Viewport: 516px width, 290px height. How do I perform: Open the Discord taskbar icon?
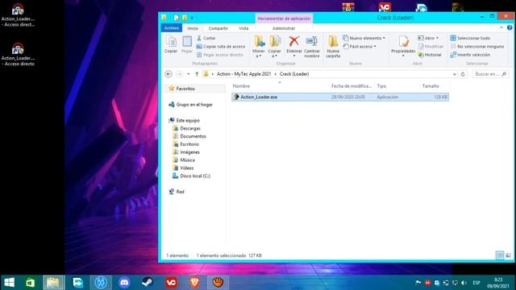124,283
